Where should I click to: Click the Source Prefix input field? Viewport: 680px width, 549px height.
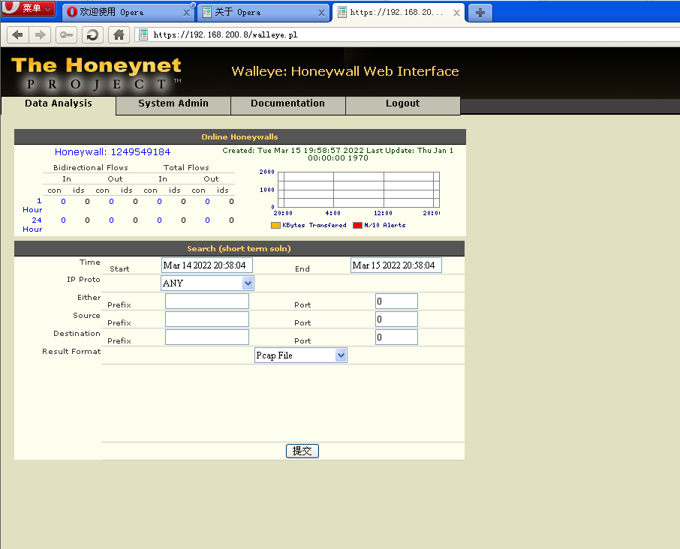point(207,319)
